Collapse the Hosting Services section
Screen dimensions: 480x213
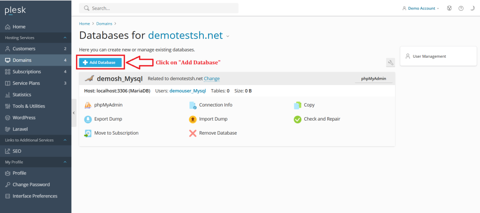65,38
